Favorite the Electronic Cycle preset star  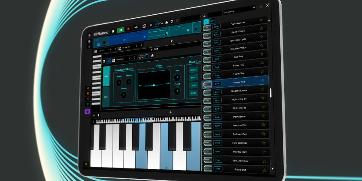(261, 37)
